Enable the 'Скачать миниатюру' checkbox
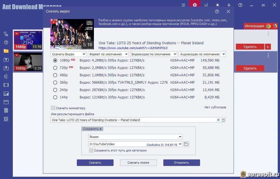280x179 pixels. point(53,108)
